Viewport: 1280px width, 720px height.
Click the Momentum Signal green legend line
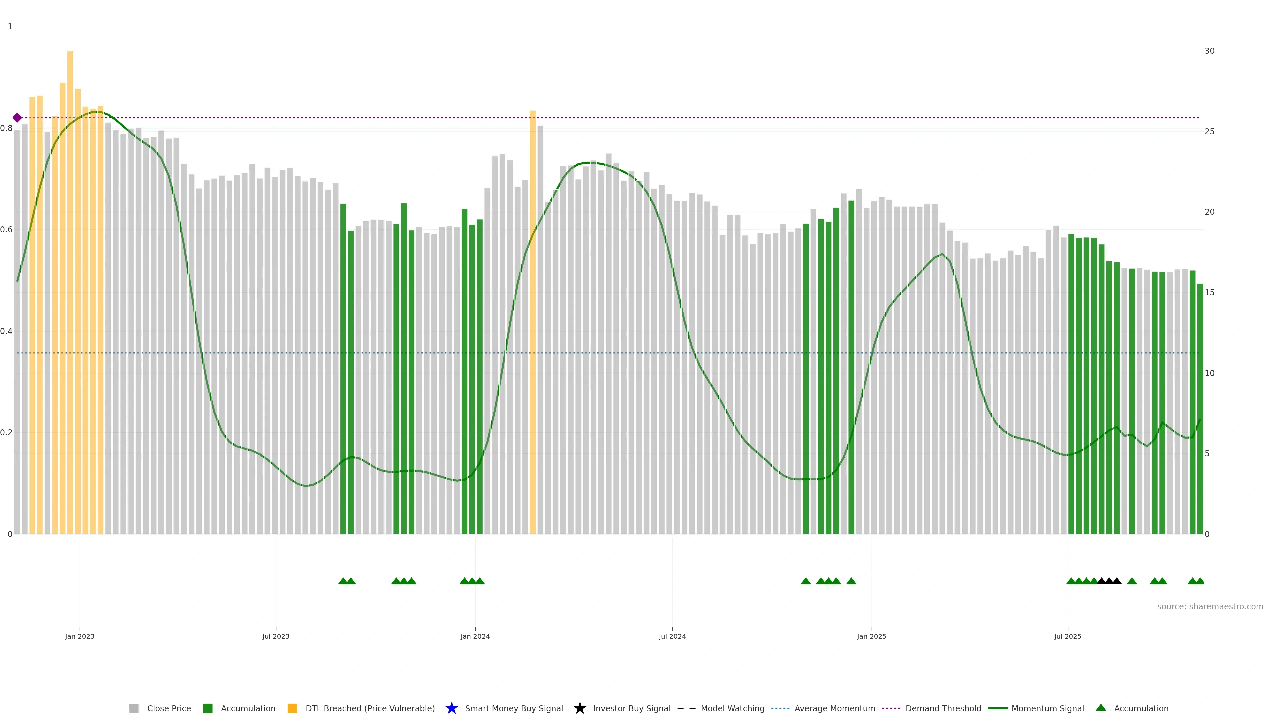click(x=998, y=708)
